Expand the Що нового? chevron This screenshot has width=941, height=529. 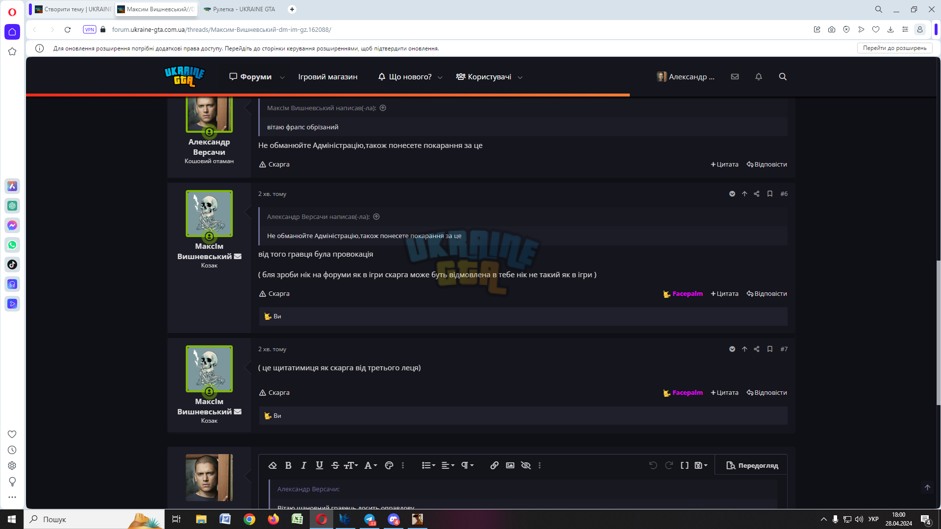[x=440, y=77]
